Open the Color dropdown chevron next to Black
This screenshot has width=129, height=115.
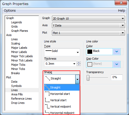point(117,52)
